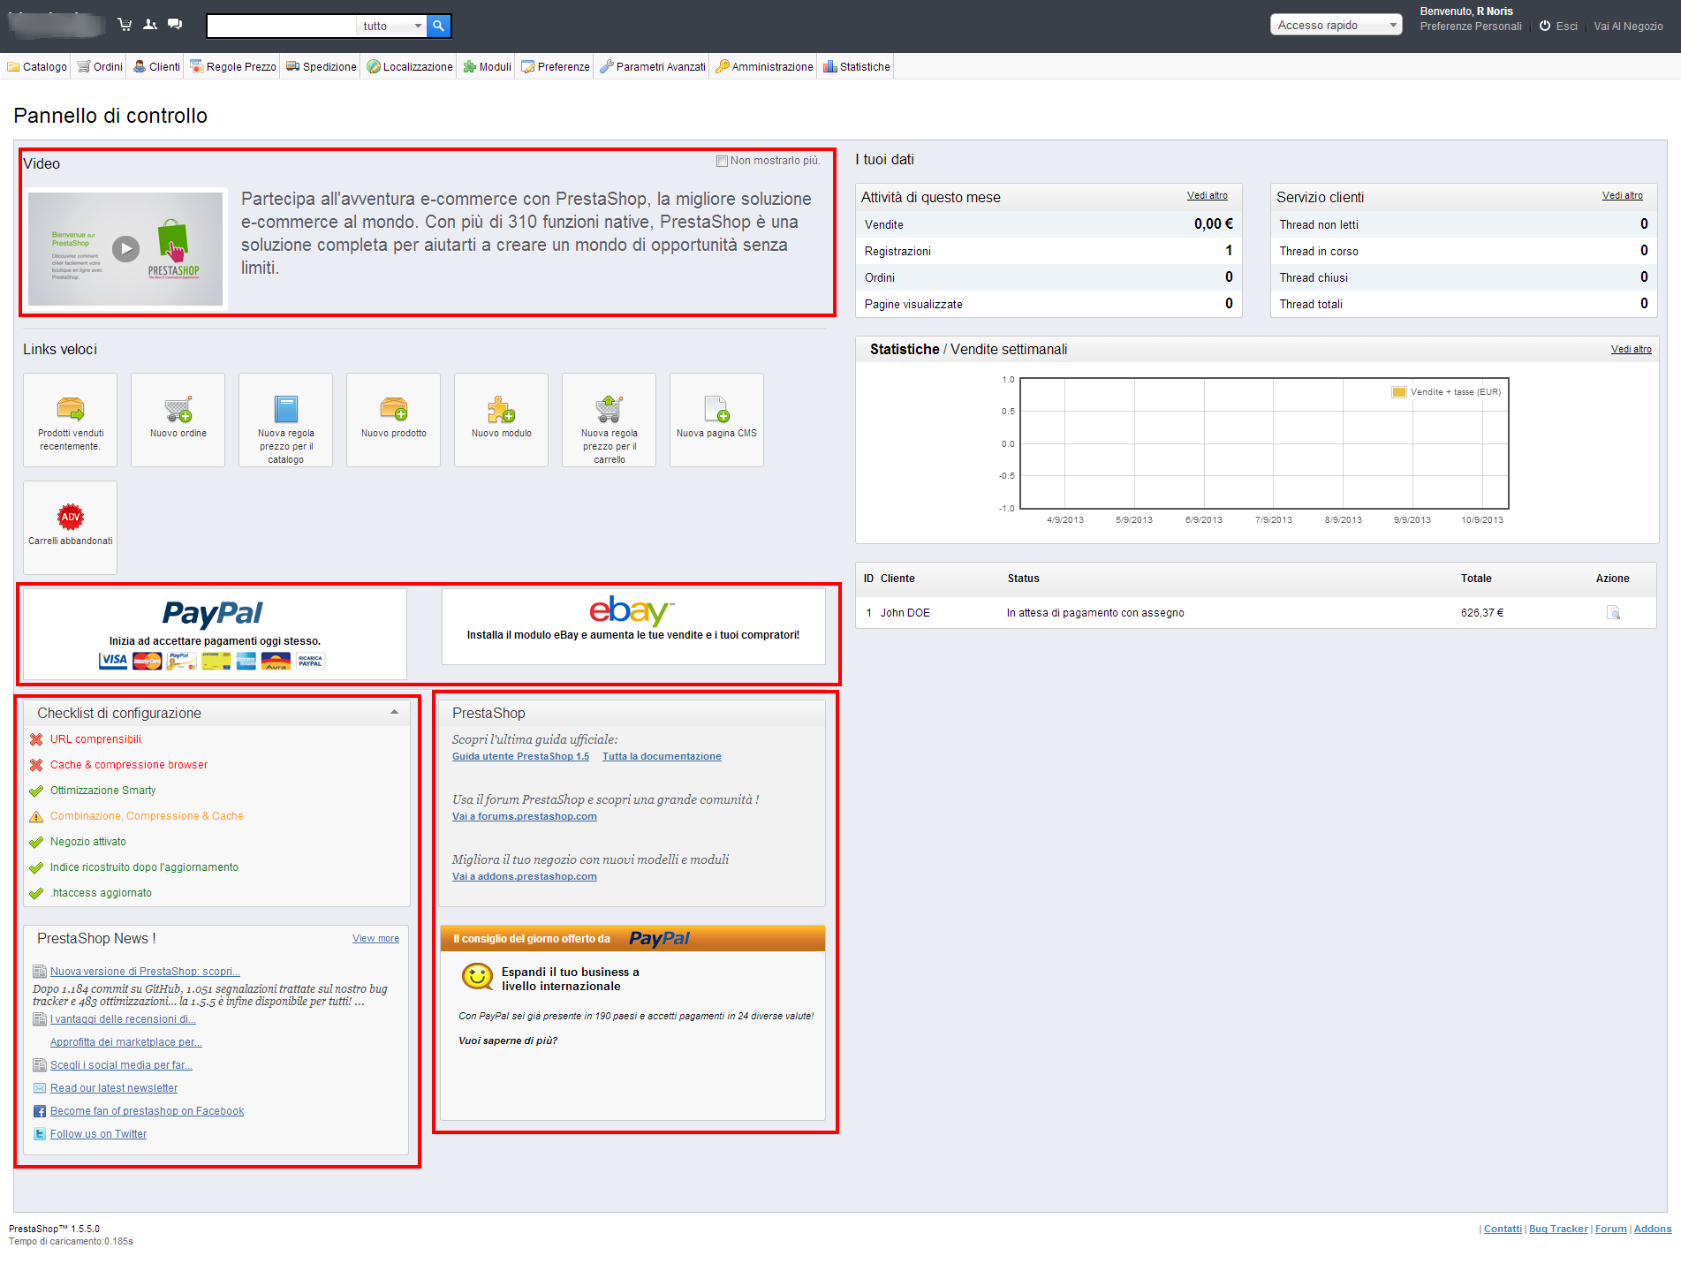
Task: Open the messages speech bubble icon
Action: pyautogui.click(x=175, y=25)
